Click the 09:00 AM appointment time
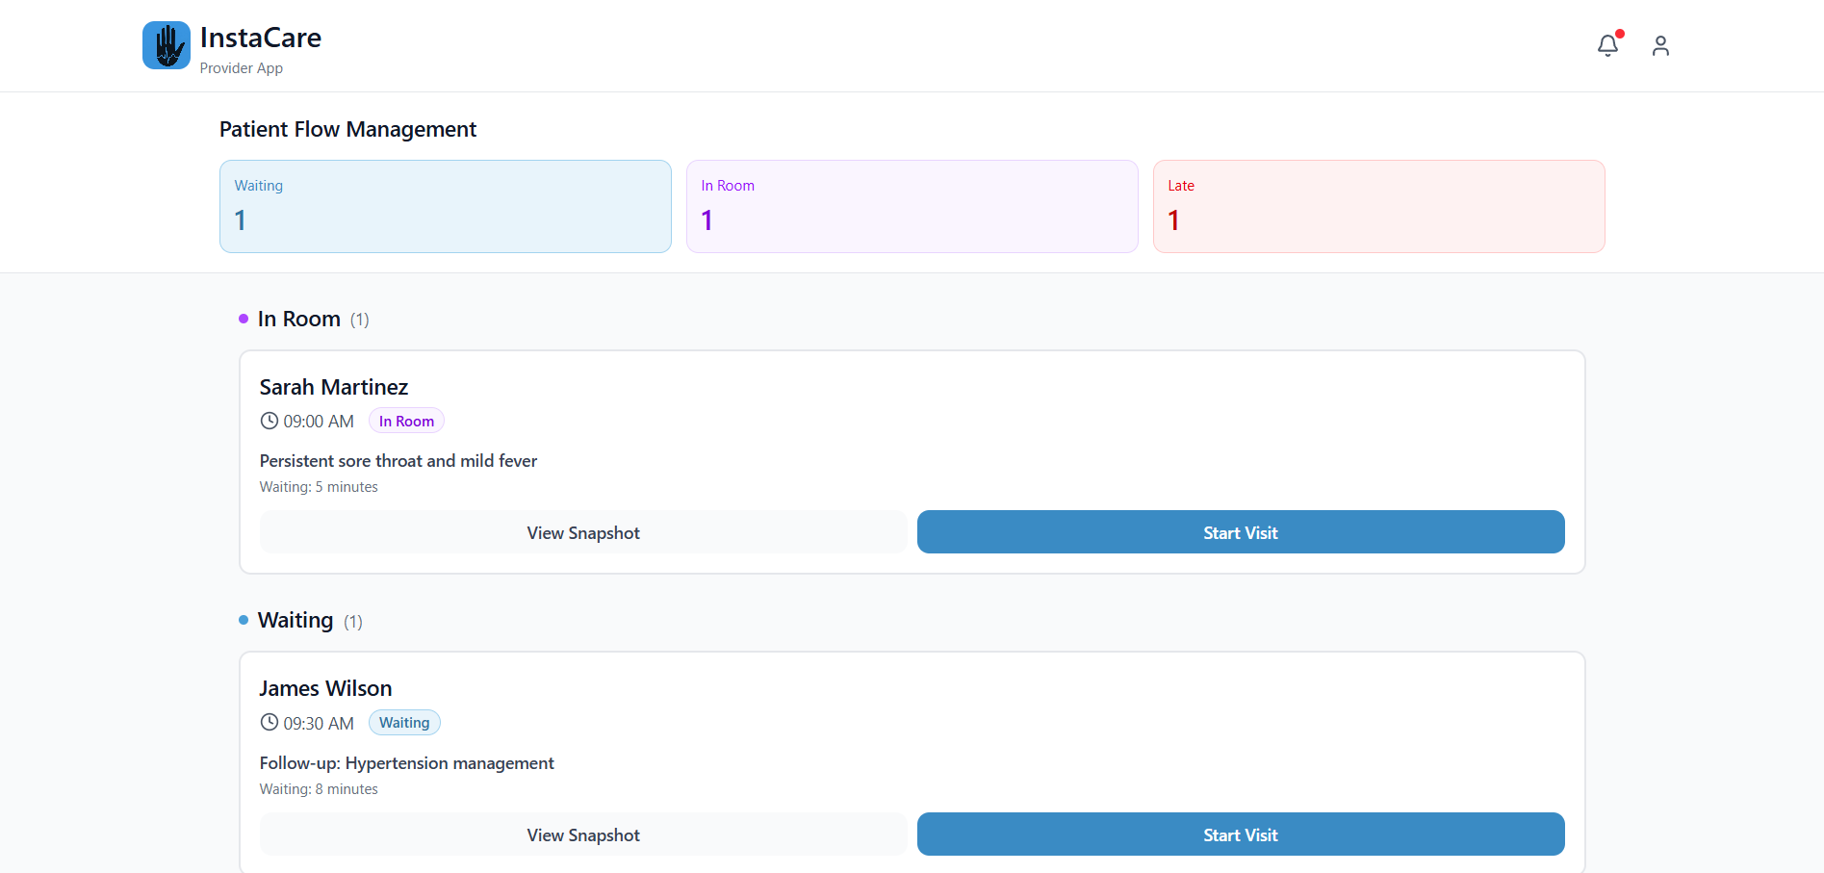This screenshot has height=873, width=1824. pos(319,422)
